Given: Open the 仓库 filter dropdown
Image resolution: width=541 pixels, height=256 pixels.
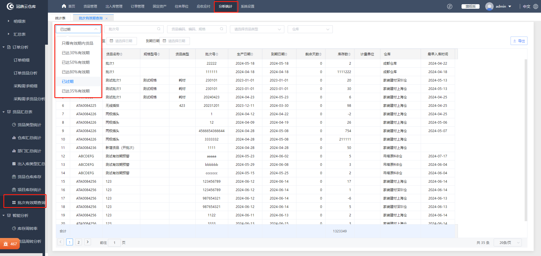Looking at the screenshot, I should (310, 29).
